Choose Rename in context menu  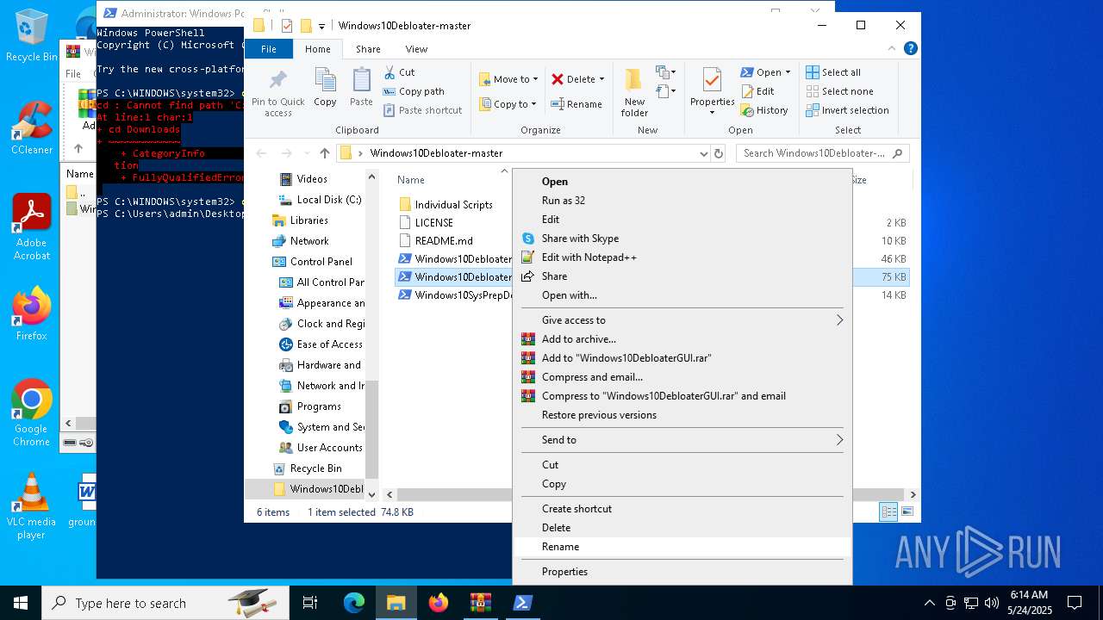pos(682,547)
